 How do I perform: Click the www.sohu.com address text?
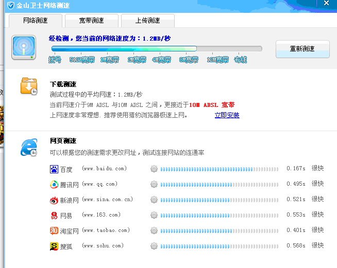103,246
